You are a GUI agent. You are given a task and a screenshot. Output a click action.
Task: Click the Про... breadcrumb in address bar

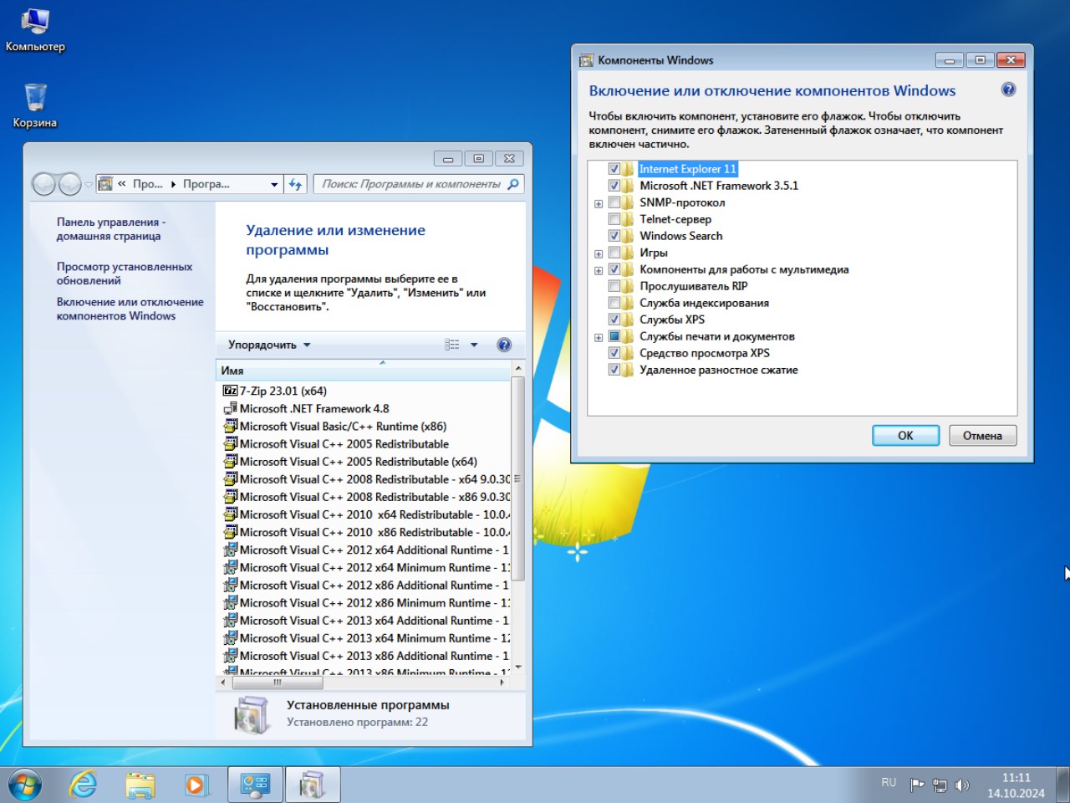coord(148,184)
